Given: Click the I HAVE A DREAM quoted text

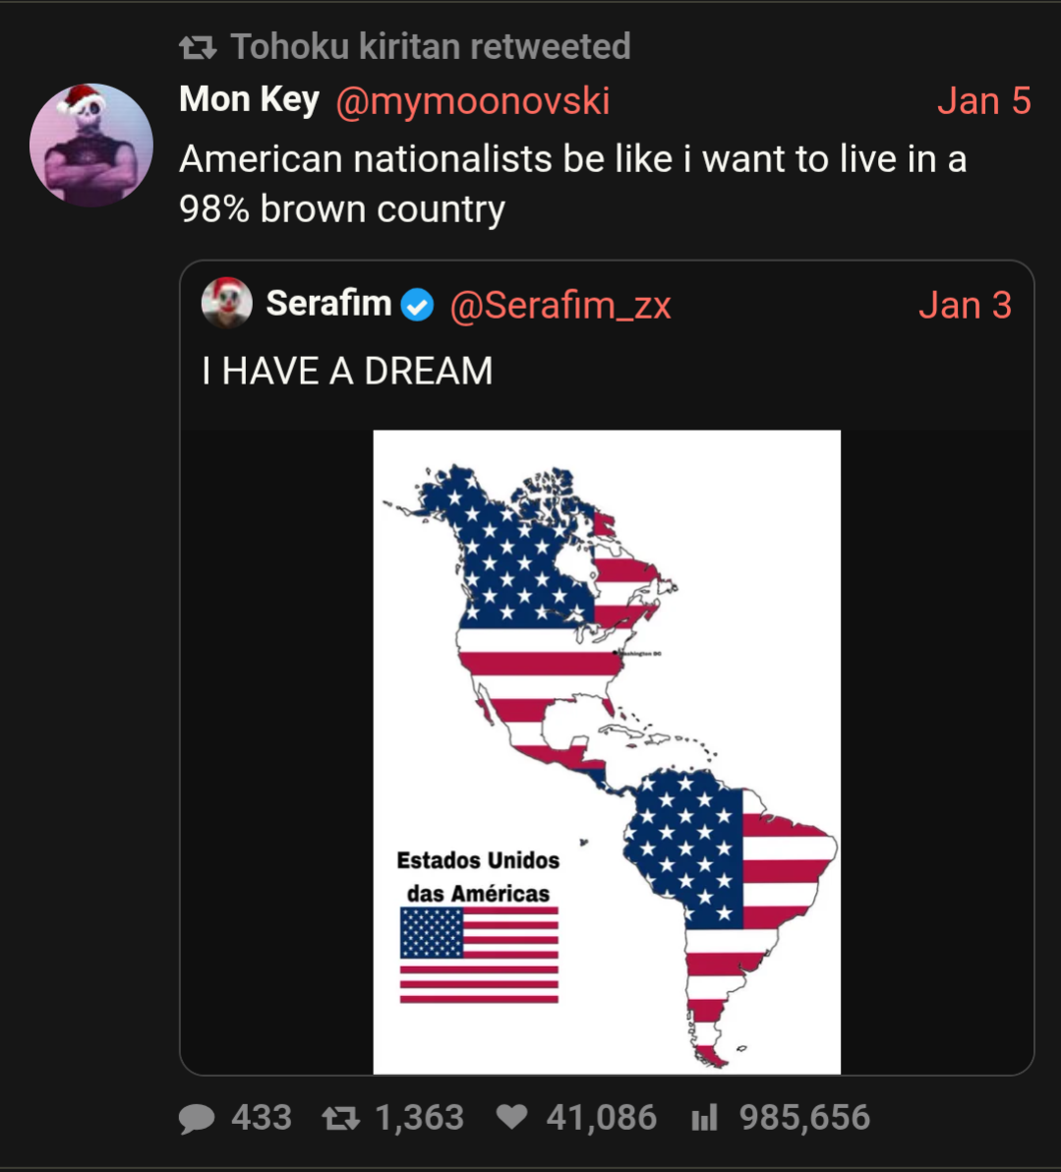Looking at the screenshot, I should pos(347,371).
